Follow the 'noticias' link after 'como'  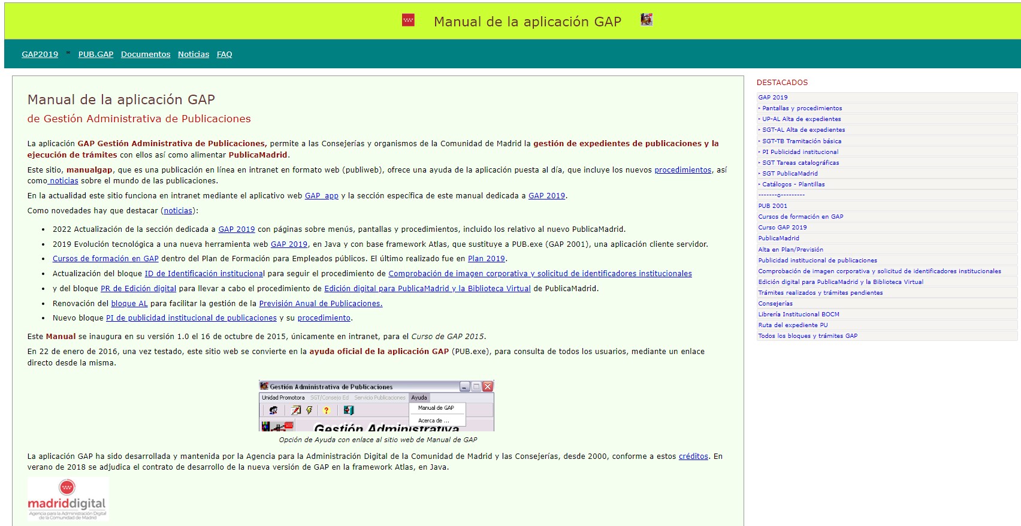point(63,181)
